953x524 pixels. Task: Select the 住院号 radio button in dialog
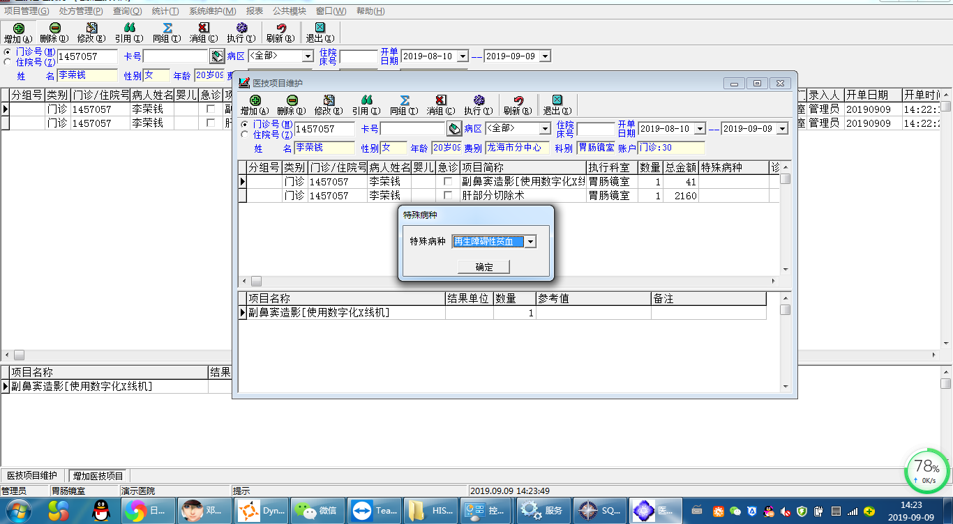pyautogui.click(x=244, y=134)
